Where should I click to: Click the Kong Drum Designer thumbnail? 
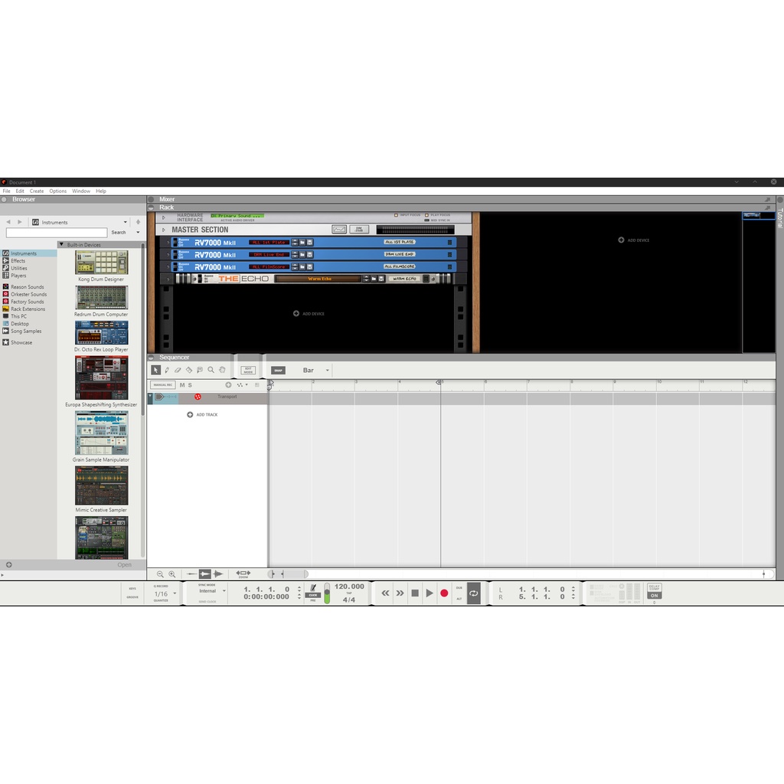pyautogui.click(x=101, y=263)
